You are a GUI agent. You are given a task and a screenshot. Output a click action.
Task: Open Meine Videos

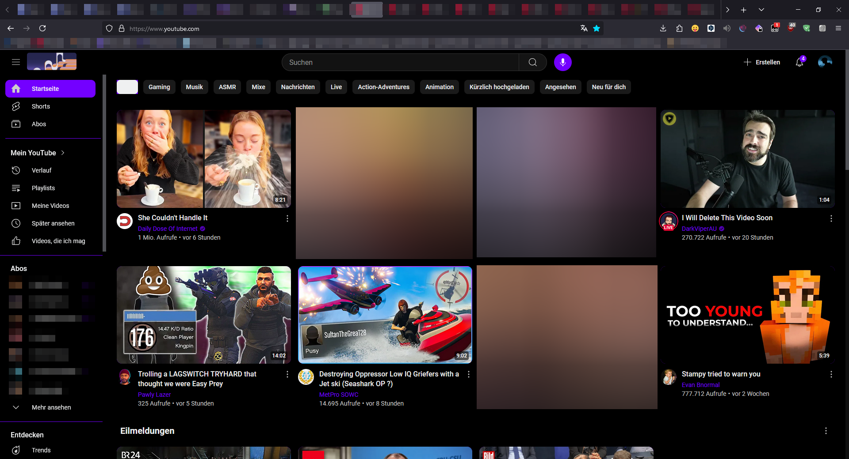pyautogui.click(x=50, y=206)
